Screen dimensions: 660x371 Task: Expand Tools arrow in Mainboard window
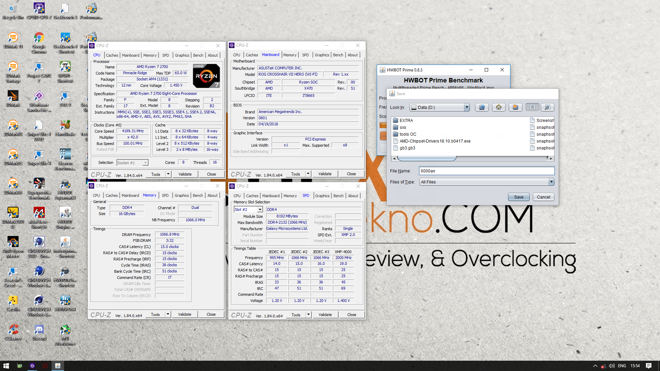[x=308, y=174]
